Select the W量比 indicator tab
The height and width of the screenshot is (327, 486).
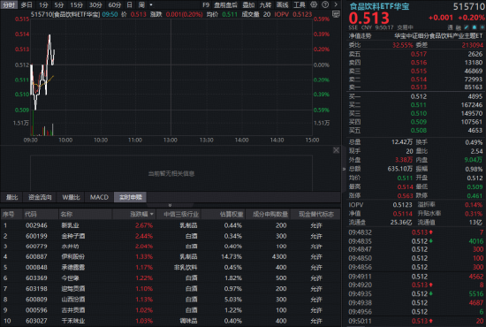(71, 197)
